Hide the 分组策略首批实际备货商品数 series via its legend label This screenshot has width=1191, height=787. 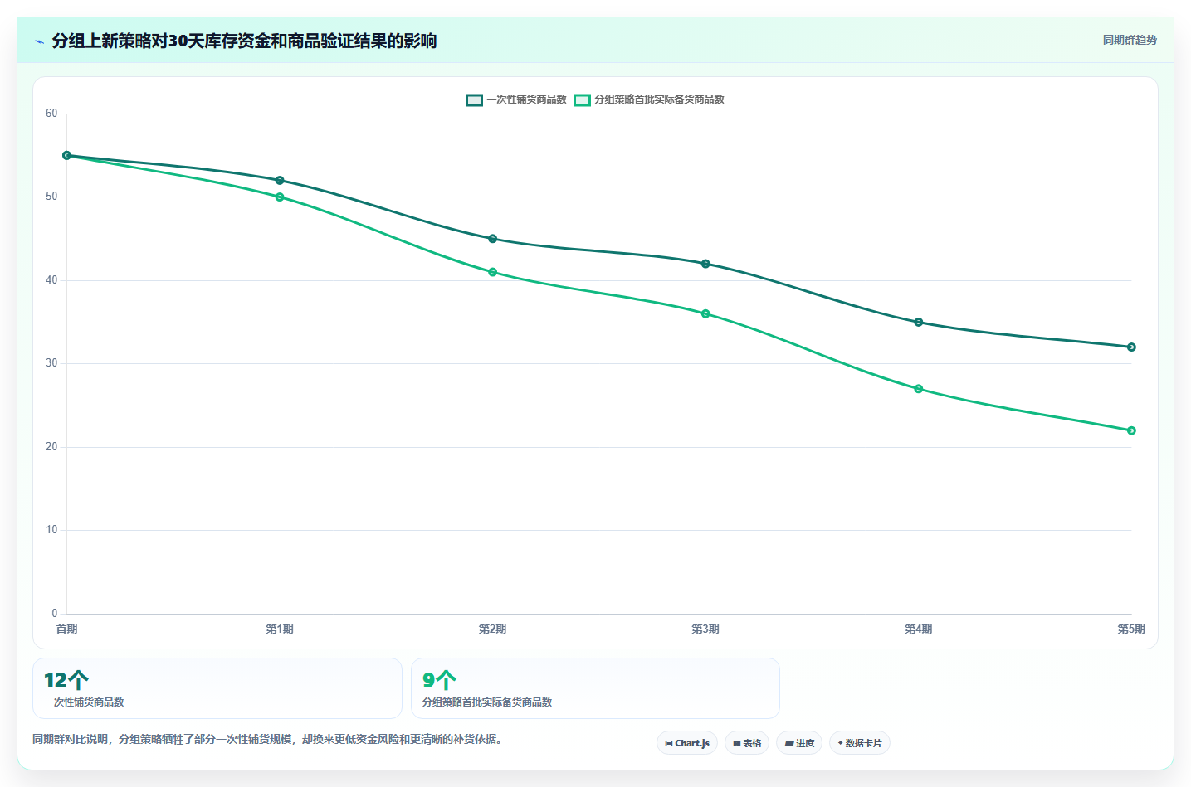(x=659, y=100)
